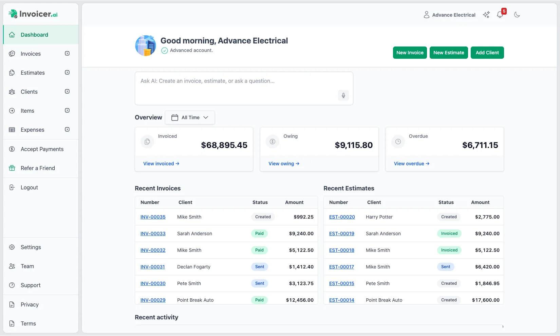Click the Dashboard home icon

click(x=12, y=35)
